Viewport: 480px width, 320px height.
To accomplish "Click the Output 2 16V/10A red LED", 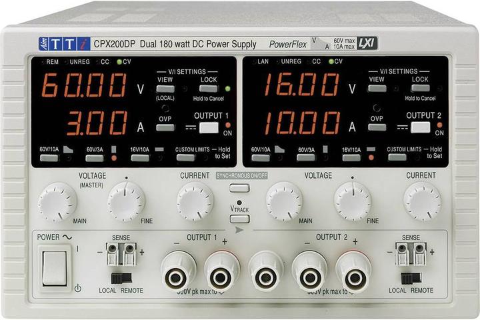I will click(371, 158).
